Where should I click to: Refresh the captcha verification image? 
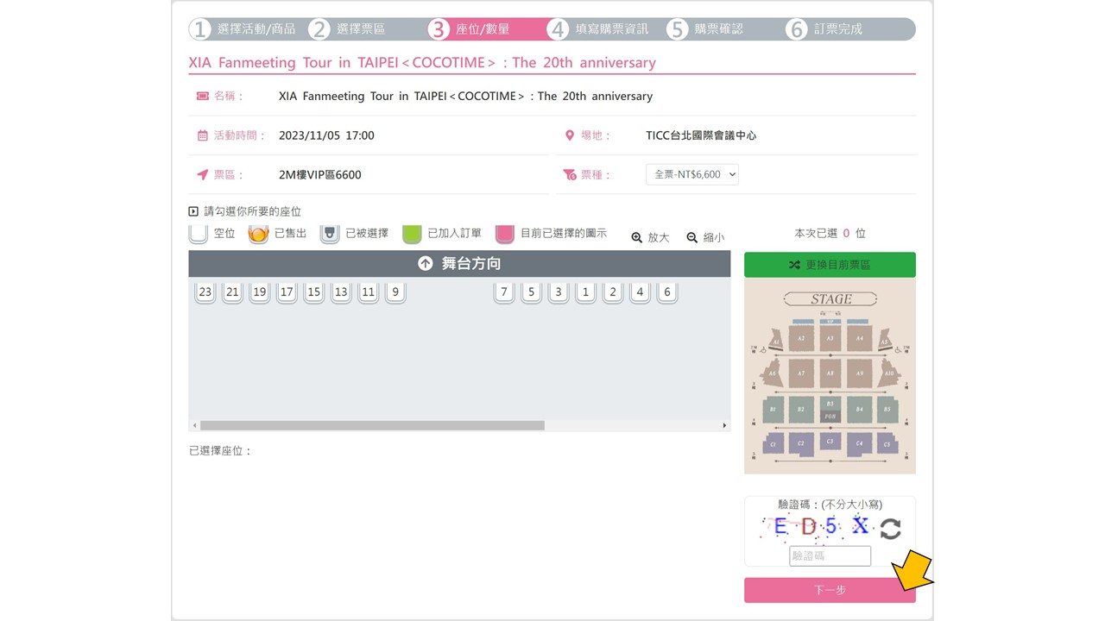pos(890,529)
